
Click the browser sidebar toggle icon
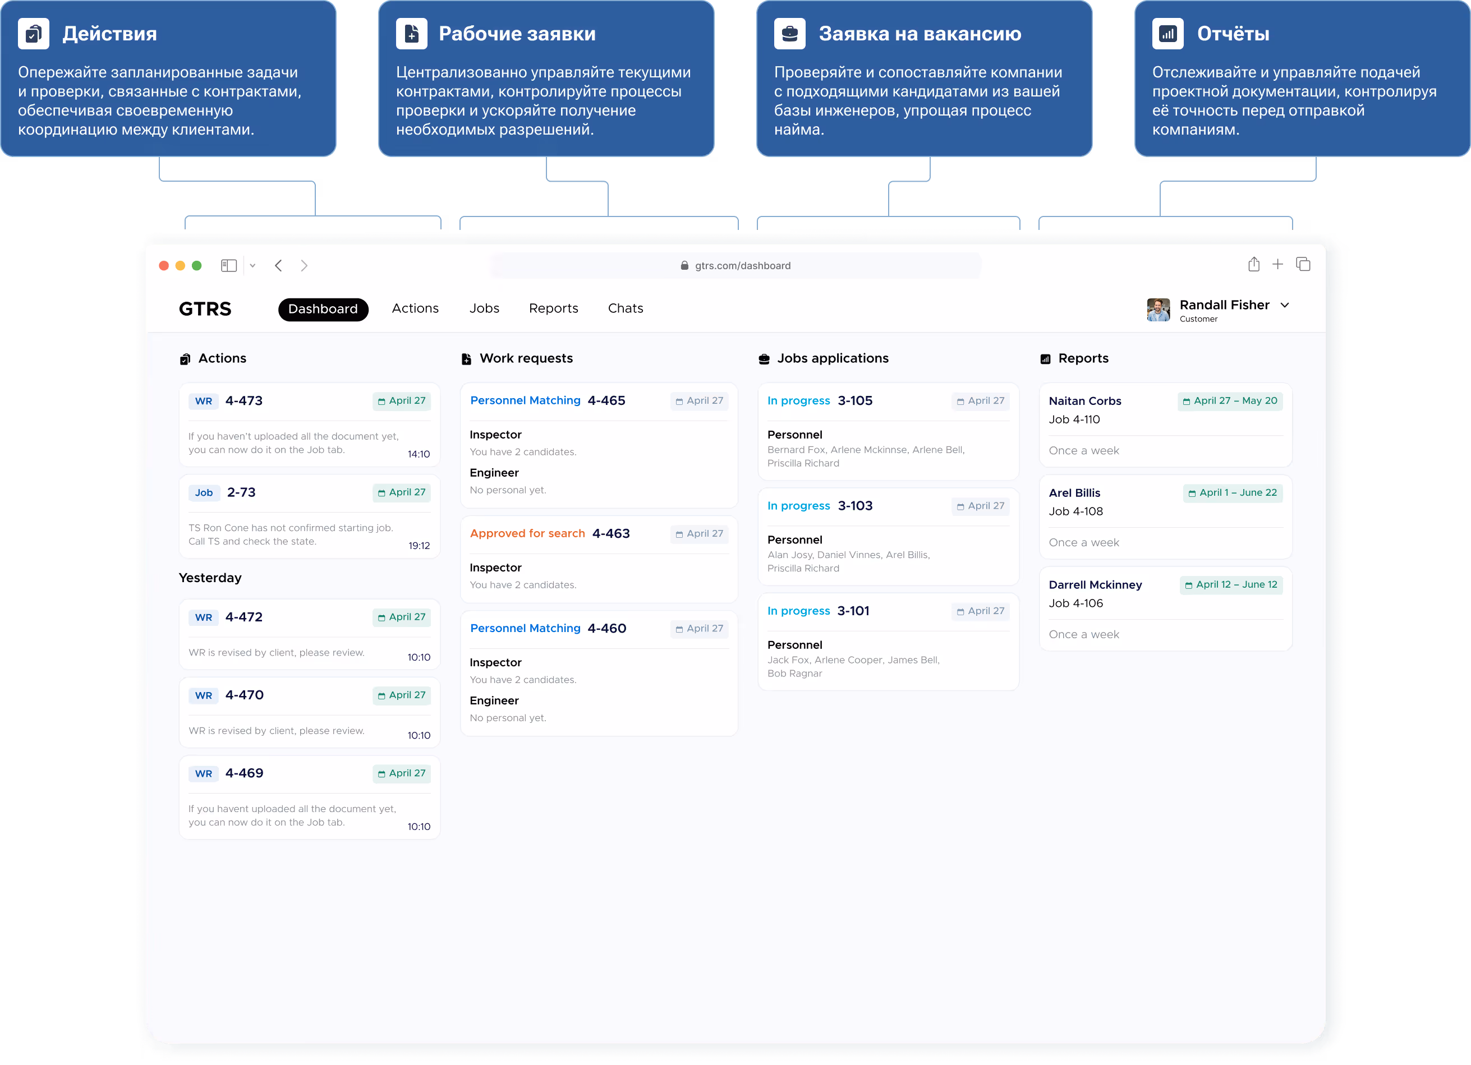tap(228, 266)
